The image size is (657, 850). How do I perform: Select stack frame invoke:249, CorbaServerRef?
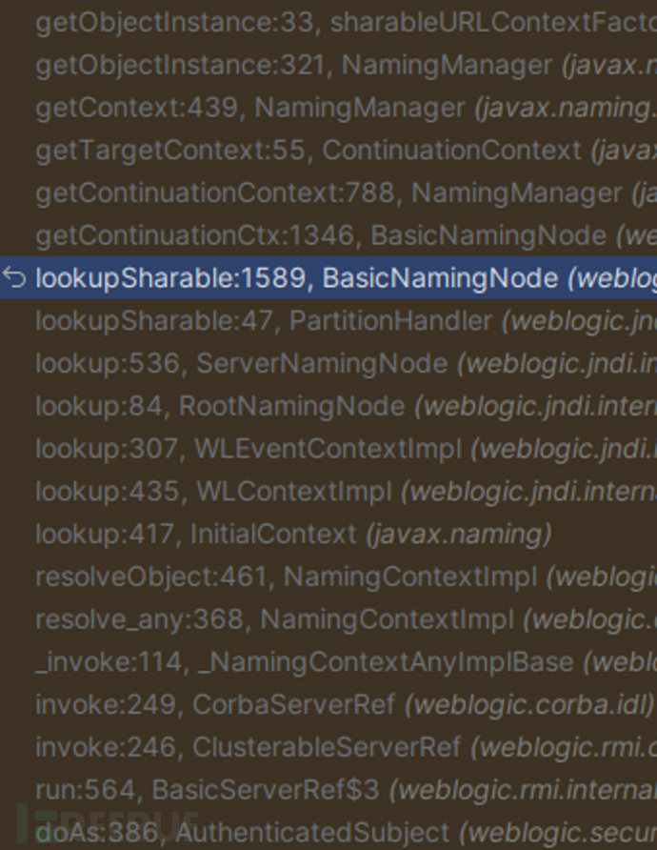coord(328,704)
